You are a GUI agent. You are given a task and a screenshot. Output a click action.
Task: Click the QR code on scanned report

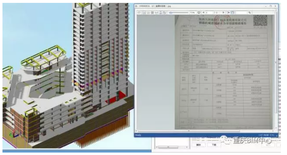click(x=260, y=21)
